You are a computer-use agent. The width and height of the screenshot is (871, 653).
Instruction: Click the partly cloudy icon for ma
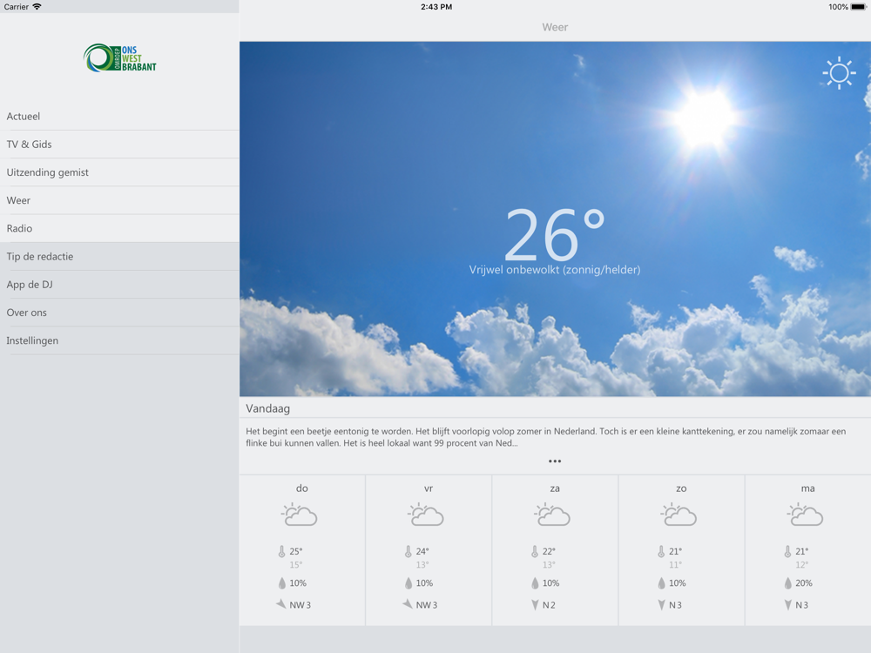pos(805,515)
